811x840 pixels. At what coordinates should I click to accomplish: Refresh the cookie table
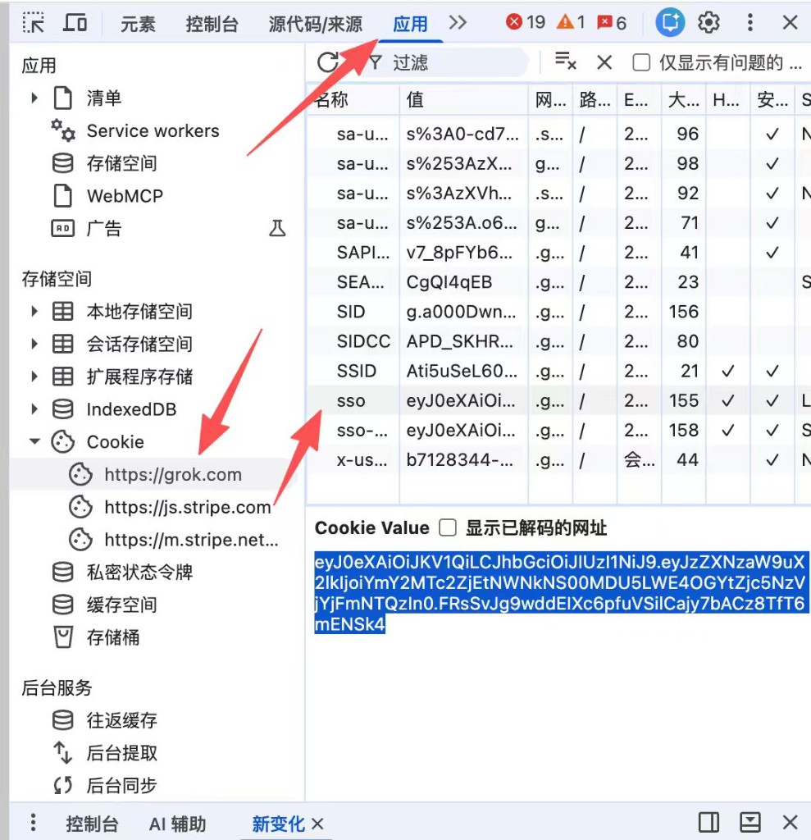point(328,62)
